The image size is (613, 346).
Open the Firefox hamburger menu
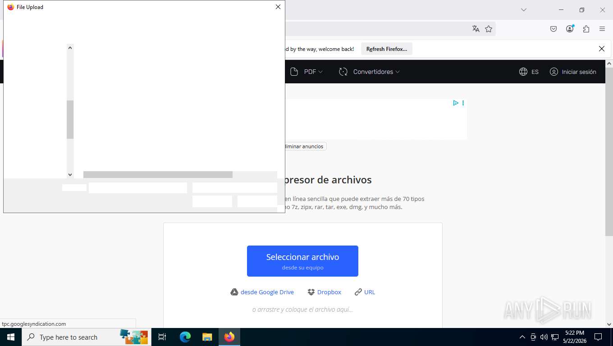click(x=602, y=29)
